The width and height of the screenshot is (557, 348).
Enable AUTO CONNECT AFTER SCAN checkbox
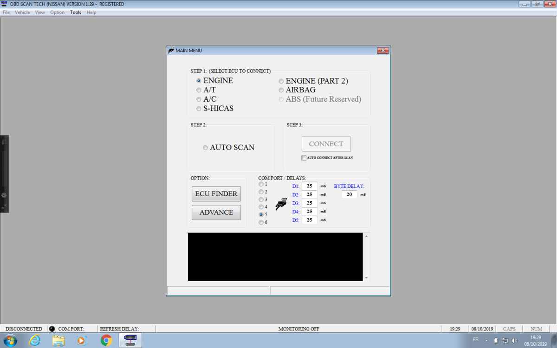(304, 158)
